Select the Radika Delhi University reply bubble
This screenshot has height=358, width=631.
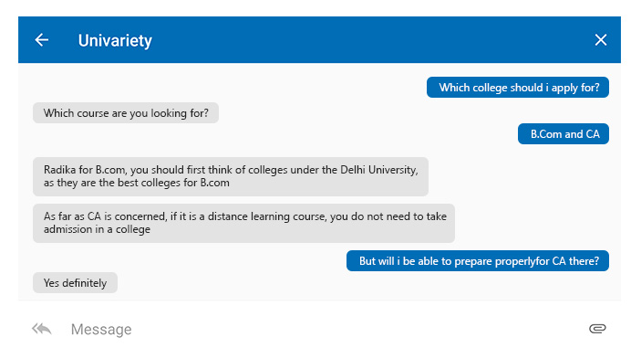point(231,176)
